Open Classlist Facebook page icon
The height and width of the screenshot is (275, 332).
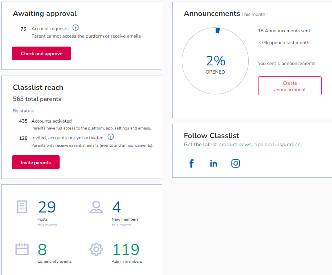[x=192, y=163]
